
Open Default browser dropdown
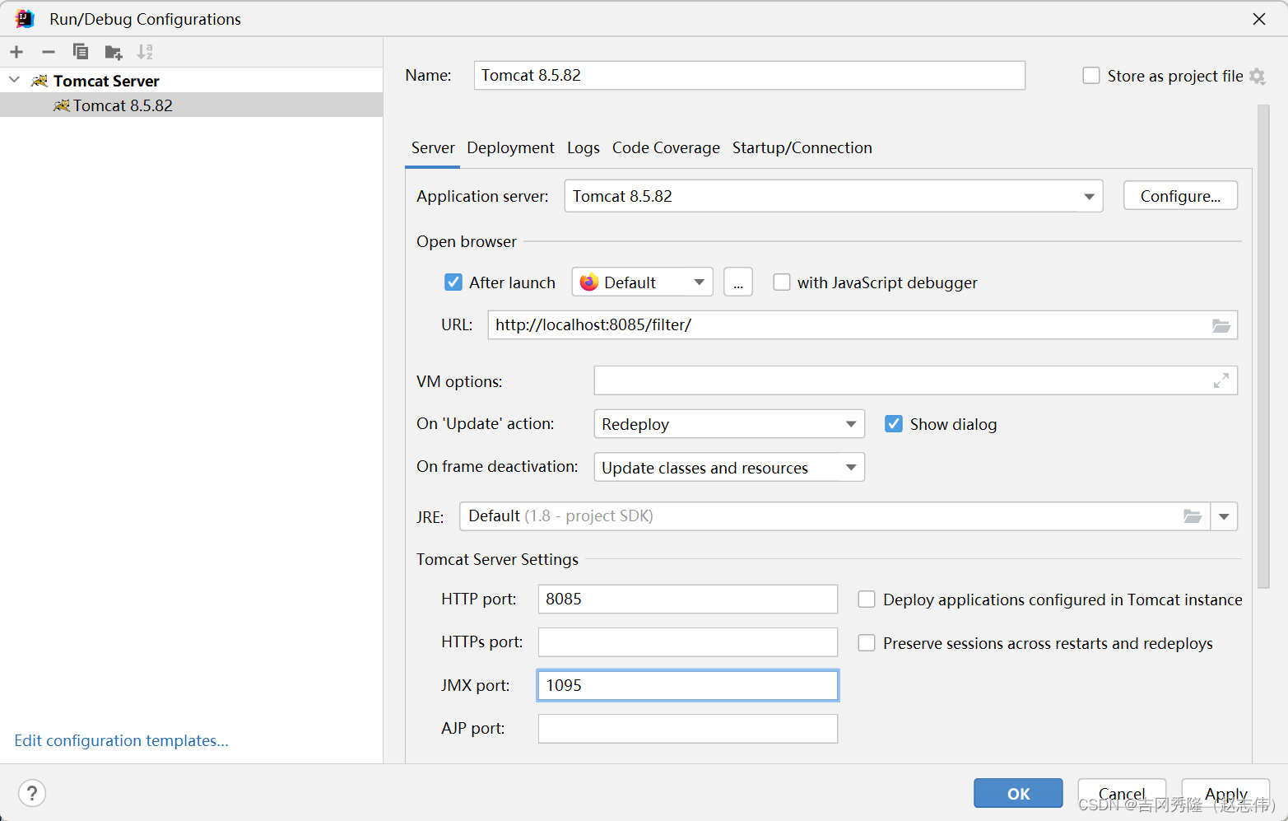point(642,282)
